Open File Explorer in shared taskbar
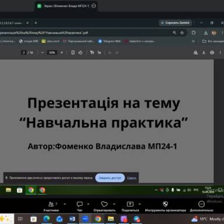Image resolution: width=224 pixels, height=224 pixels. 8,190
